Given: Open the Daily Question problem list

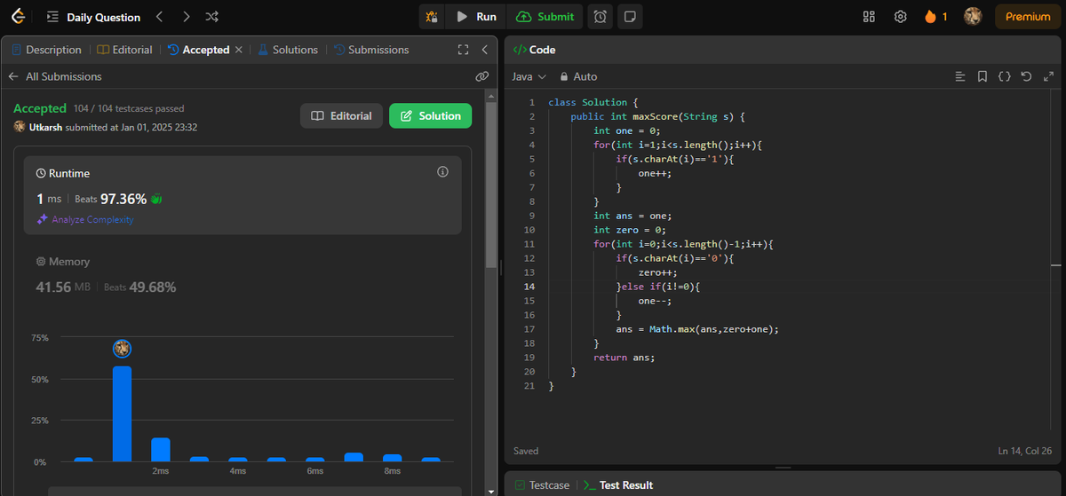Looking at the screenshot, I should (93, 17).
